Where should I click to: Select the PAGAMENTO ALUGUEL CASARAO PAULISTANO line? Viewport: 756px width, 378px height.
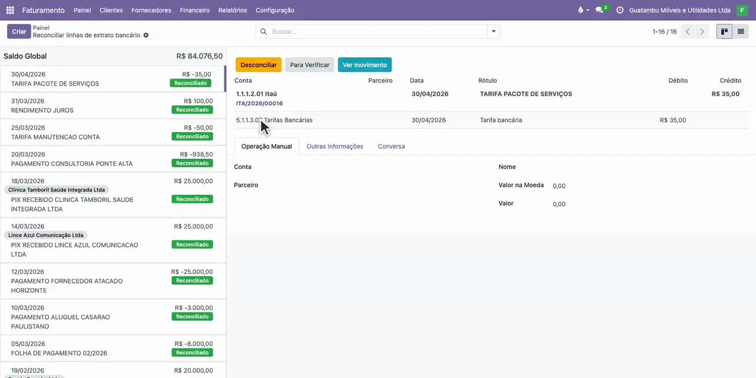pos(113,317)
